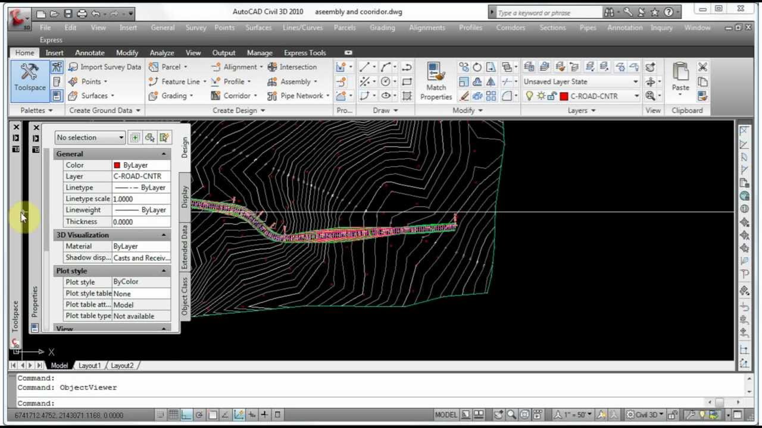
Task: Collapse the 3D Visualization section
Action: (x=164, y=235)
